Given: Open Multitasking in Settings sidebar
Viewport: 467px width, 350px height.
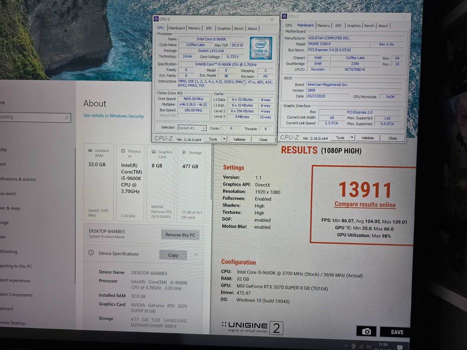Looking at the screenshot, I should 9,251.
